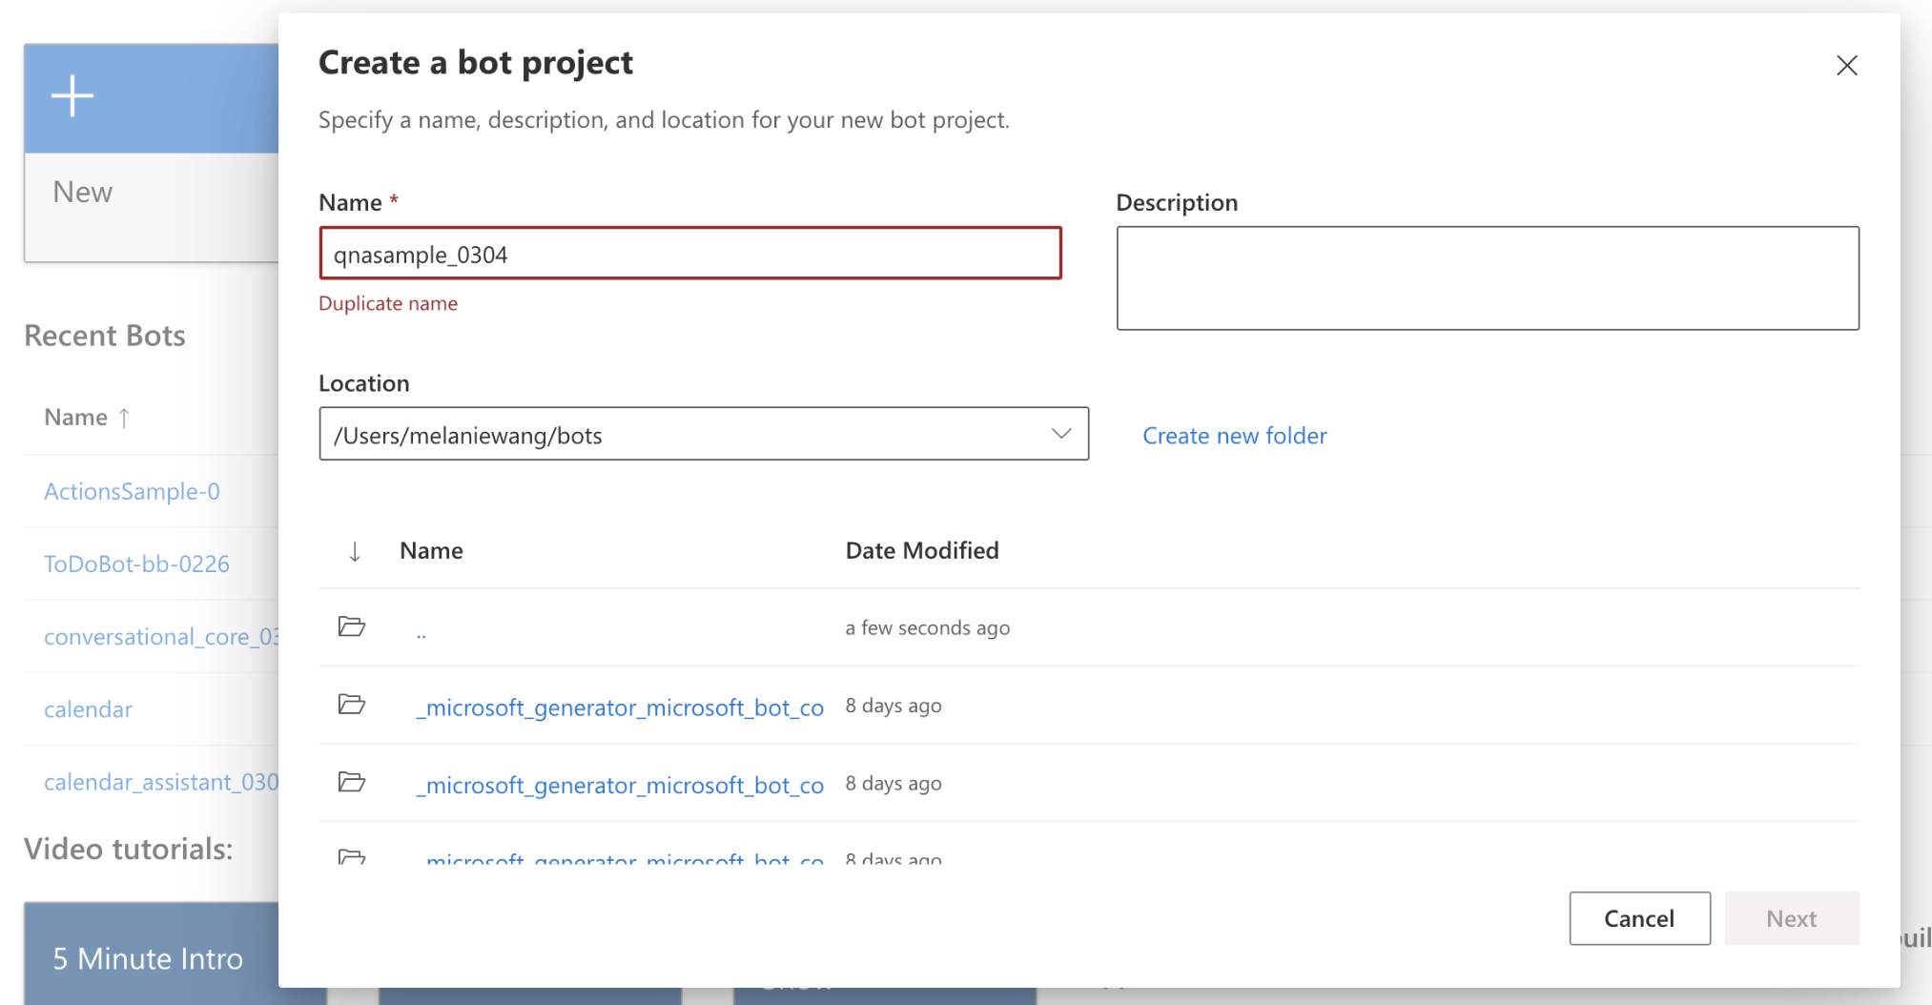Expand the Location dropdown
Viewport: 1932px width, 1005px height.
[x=1061, y=434]
